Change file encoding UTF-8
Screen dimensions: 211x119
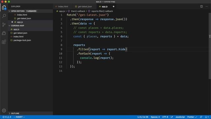(165, 117)
